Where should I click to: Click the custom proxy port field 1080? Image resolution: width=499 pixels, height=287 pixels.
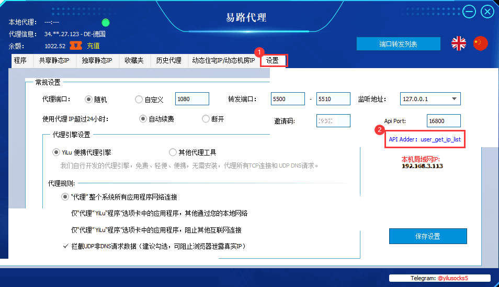[192, 99]
